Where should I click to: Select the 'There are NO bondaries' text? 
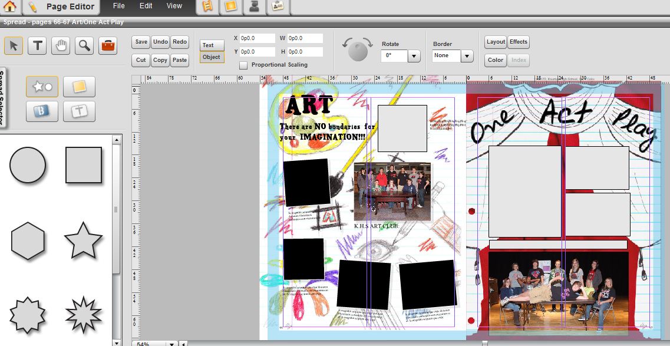pos(327,132)
